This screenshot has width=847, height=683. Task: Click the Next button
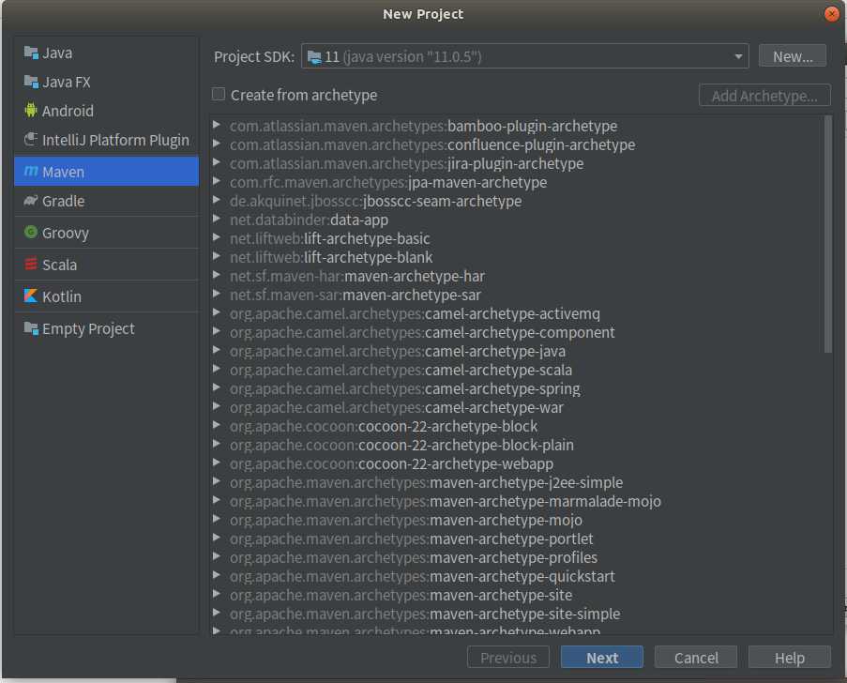(602, 657)
